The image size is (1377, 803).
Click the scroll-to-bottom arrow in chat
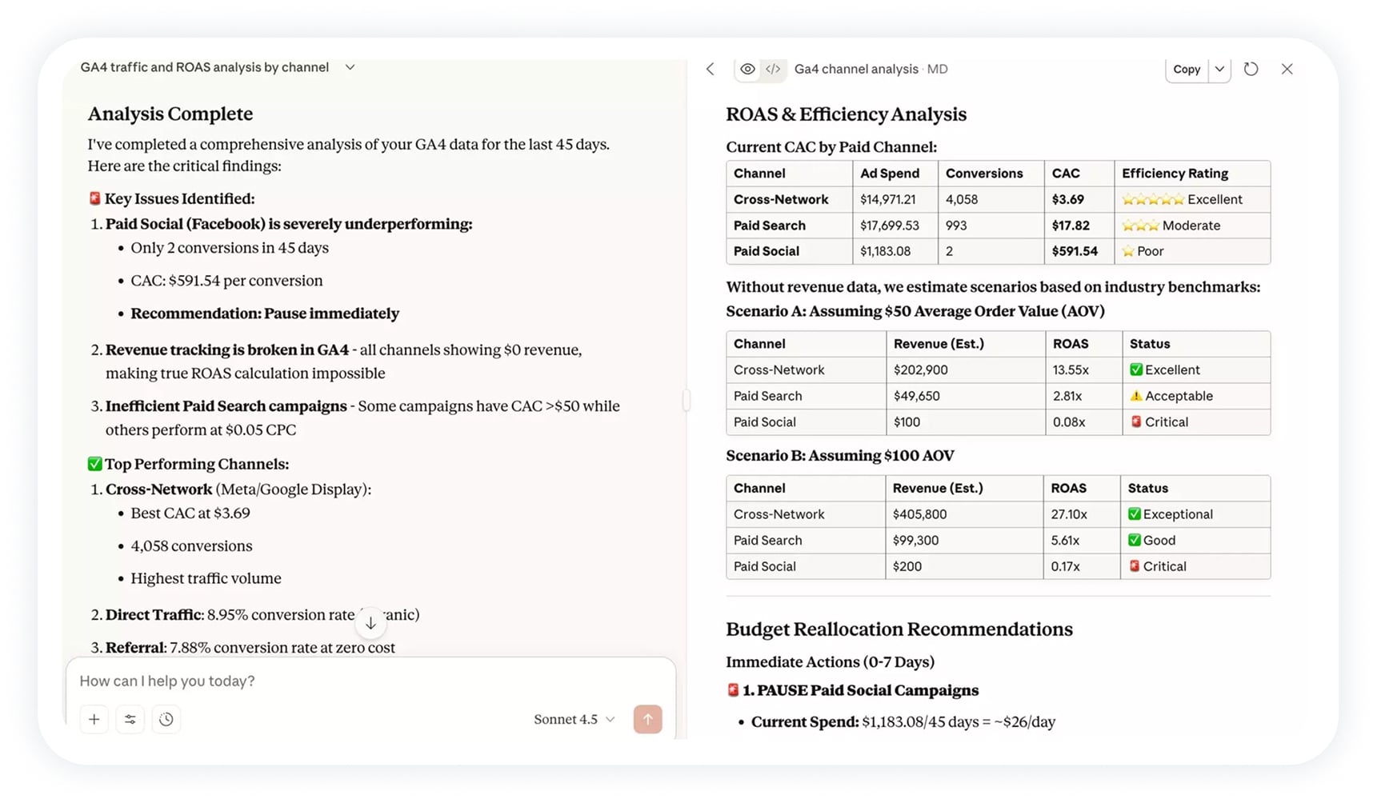[370, 622]
